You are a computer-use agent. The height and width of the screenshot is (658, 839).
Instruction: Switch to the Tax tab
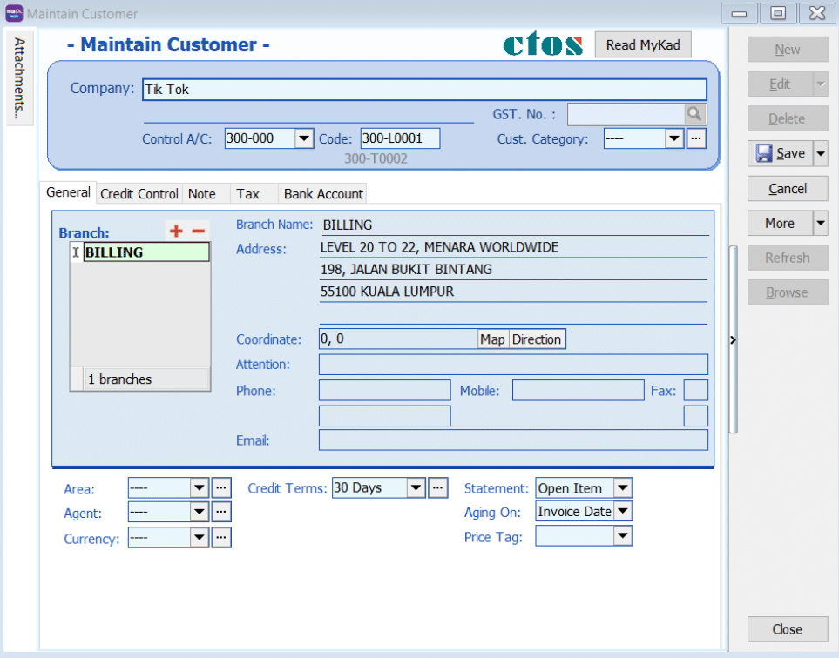click(x=248, y=193)
